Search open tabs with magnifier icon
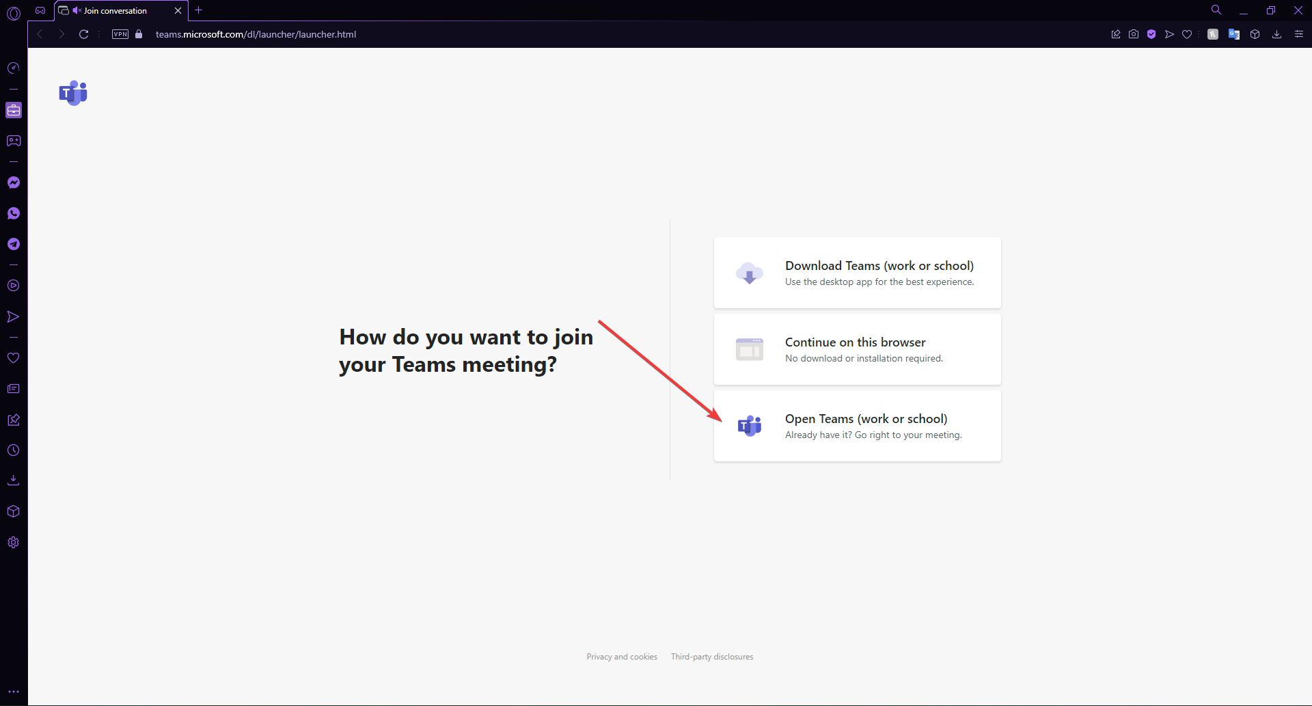 (x=1216, y=10)
